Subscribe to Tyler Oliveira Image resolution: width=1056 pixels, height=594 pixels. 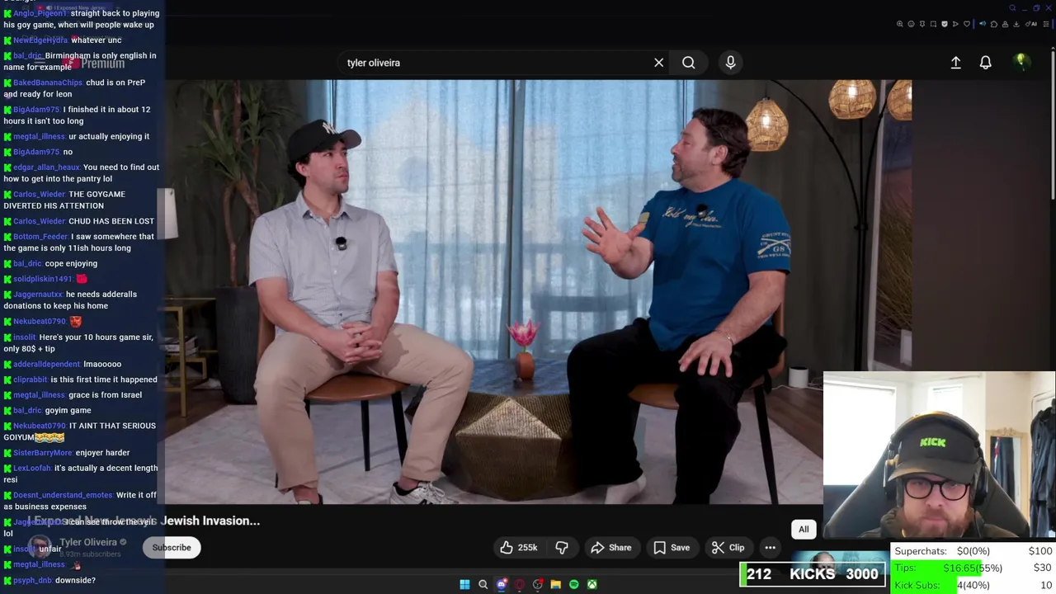(x=172, y=548)
